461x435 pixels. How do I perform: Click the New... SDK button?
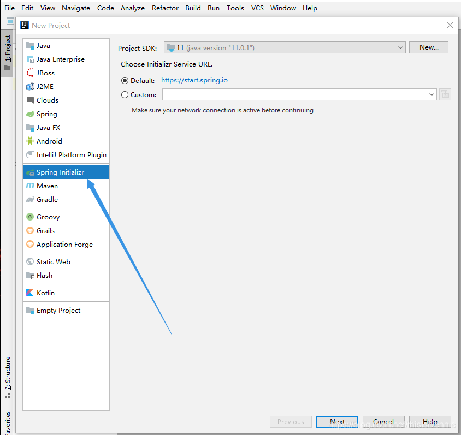(x=429, y=47)
